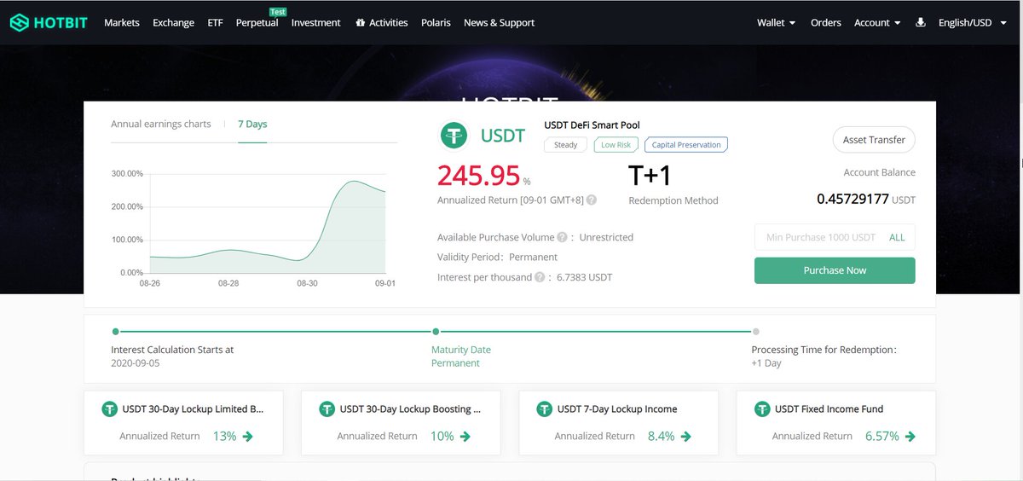Viewport: 1023px width, 481px height.
Task: Open the Markets page
Action: [x=122, y=23]
